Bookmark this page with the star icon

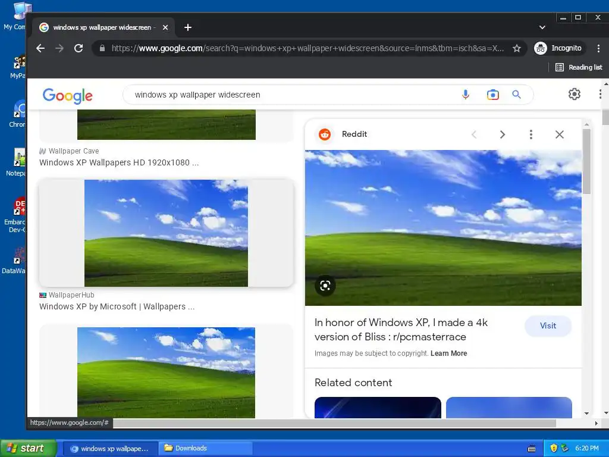click(x=517, y=48)
